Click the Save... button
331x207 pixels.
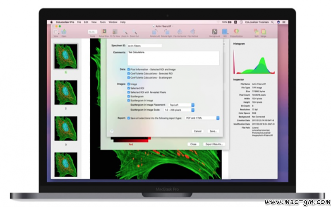click(213, 131)
